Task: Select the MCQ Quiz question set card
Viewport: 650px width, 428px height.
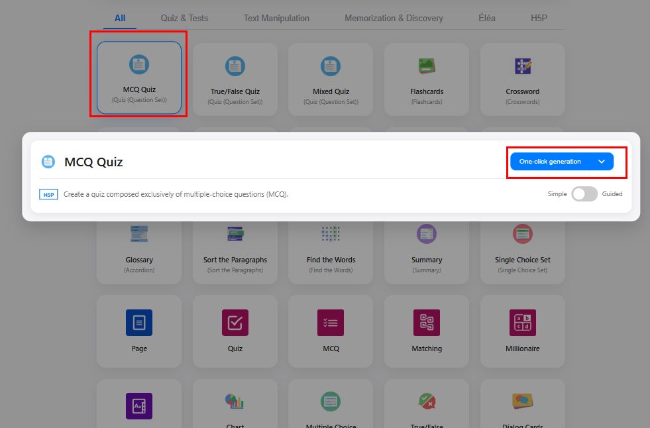Action: coord(139,78)
